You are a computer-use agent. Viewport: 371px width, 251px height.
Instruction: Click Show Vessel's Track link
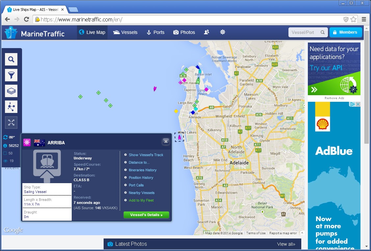pyautogui.click(x=146, y=155)
